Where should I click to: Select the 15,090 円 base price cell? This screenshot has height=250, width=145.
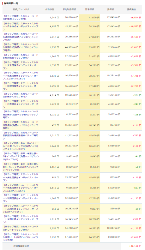coord(94,136)
